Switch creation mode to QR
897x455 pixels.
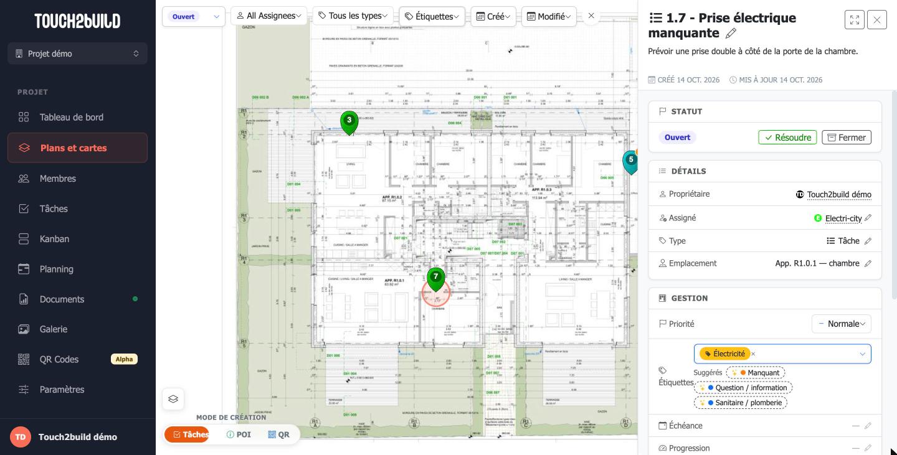[x=278, y=434]
